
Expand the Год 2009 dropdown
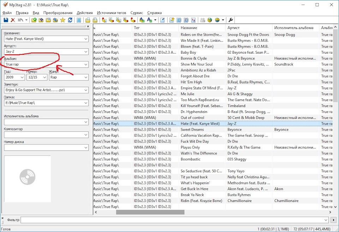click(x=22, y=77)
